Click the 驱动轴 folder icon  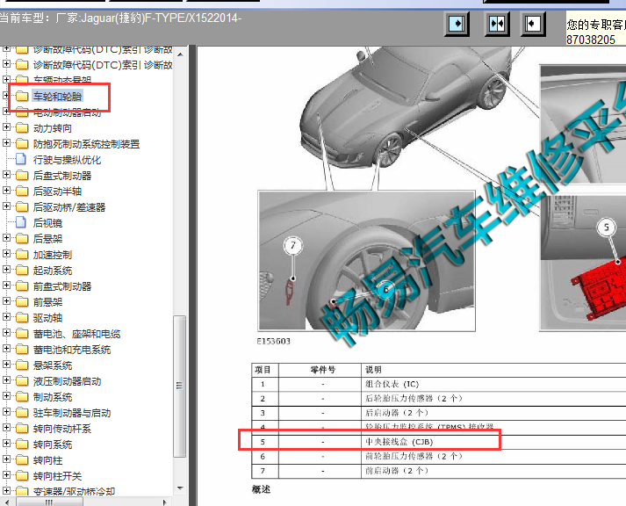(x=22, y=318)
